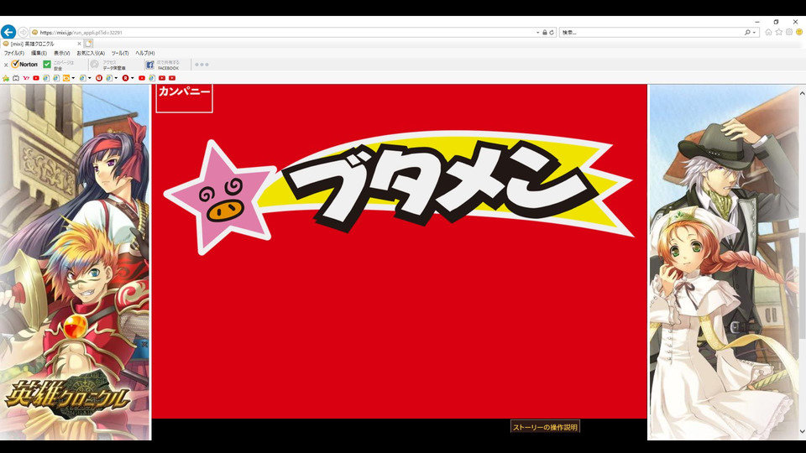Open the ツール(T) menu
Viewport: 806px width, 453px height.
point(120,53)
